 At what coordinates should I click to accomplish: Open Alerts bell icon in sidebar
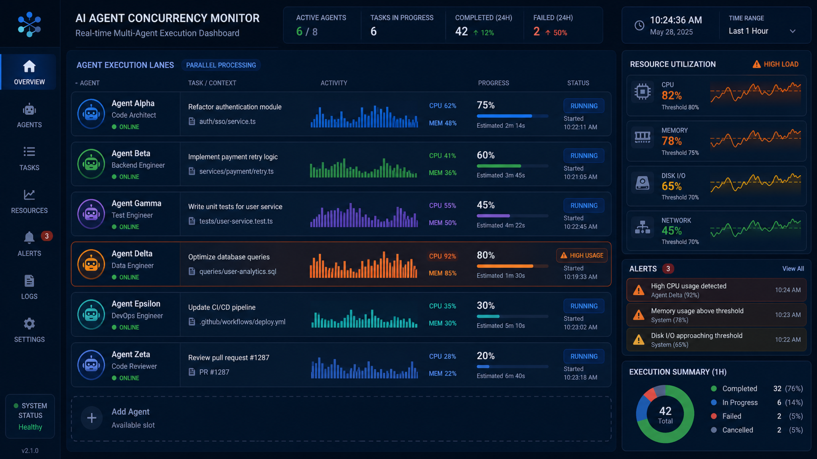tap(29, 237)
